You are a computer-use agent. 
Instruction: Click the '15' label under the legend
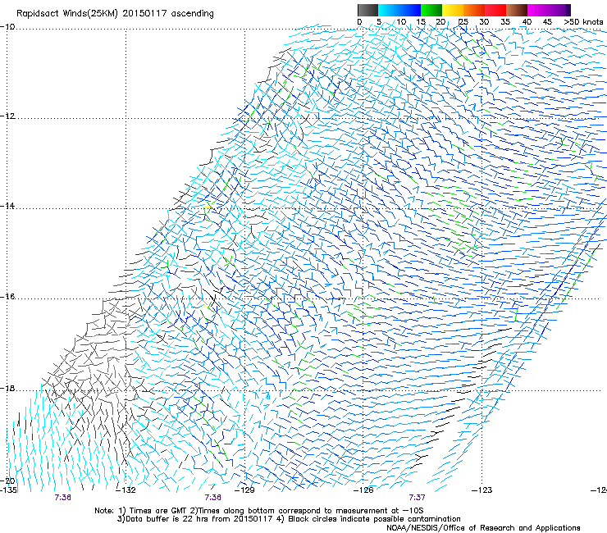click(421, 22)
